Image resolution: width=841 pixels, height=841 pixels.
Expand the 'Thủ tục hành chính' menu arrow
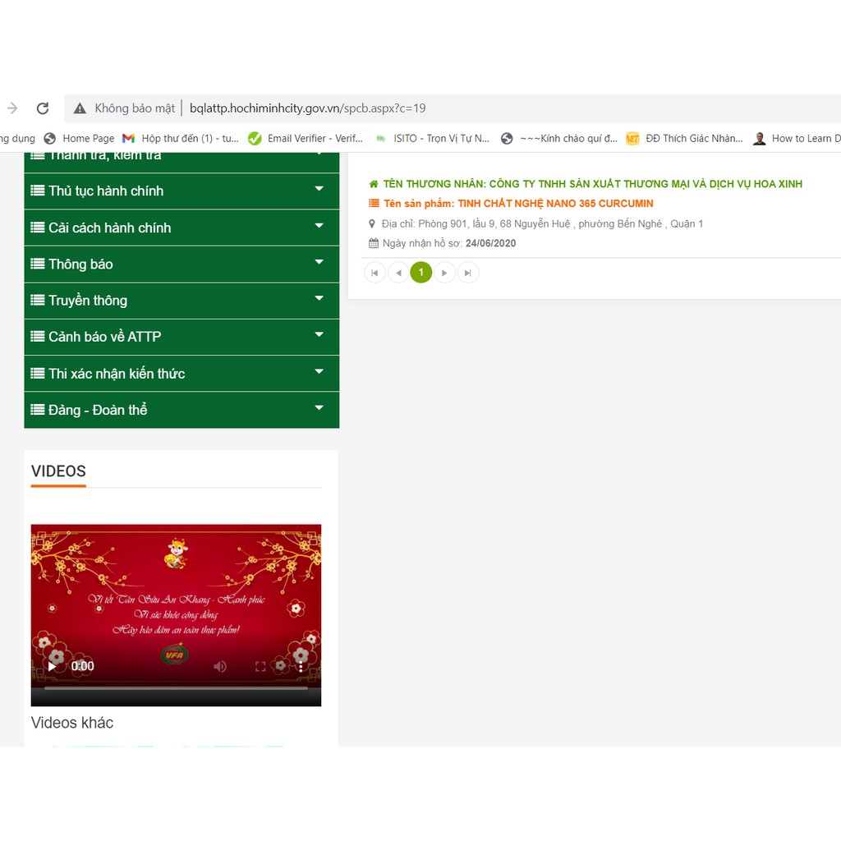click(319, 190)
